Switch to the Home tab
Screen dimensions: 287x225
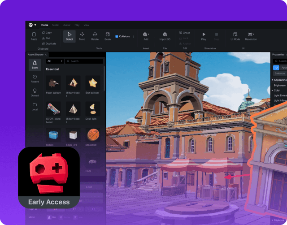point(45,25)
